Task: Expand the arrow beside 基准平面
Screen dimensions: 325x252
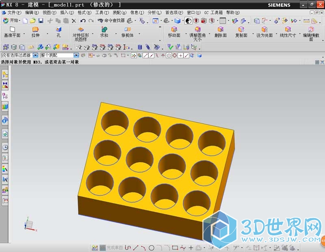Action: [24, 34]
